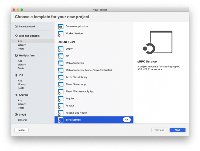Choose the Empty template label
This screenshot has width=200, height=151.
[69, 49]
